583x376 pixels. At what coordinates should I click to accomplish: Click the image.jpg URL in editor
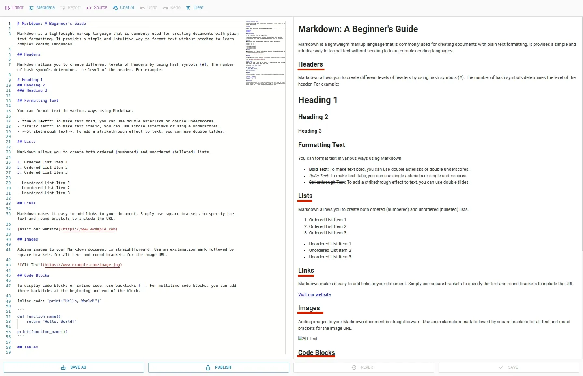tap(82, 265)
